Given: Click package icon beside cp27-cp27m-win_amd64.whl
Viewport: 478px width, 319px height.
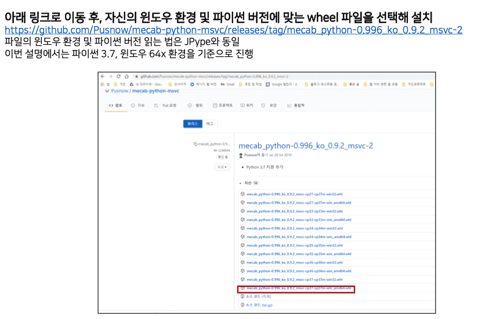Looking at the screenshot, I should click(242, 202).
